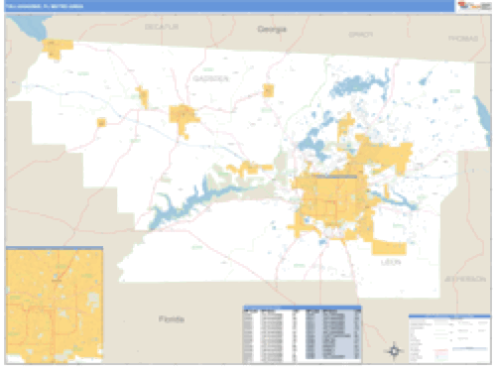Click the DECATUR county label

(x=162, y=27)
